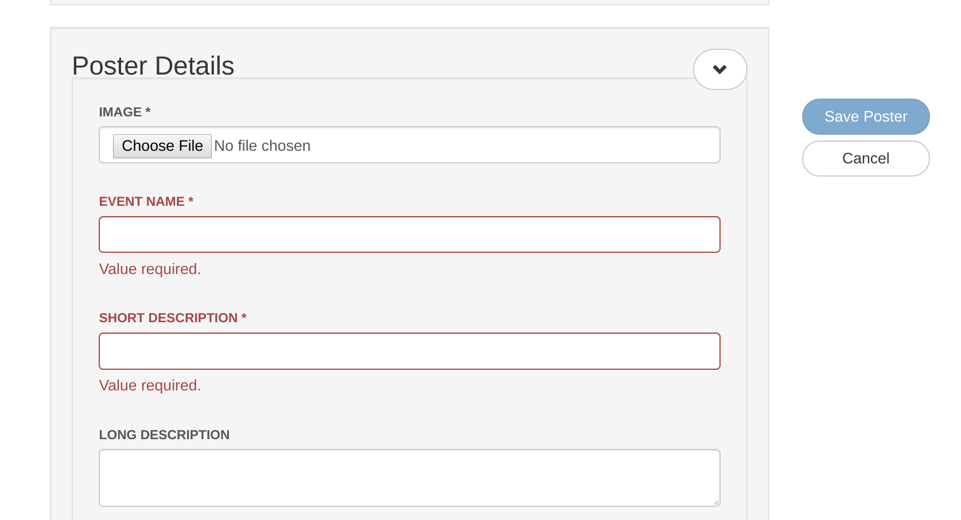Click the textarea resize handle corner
Screen dimensions: 961x520
point(717,502)
